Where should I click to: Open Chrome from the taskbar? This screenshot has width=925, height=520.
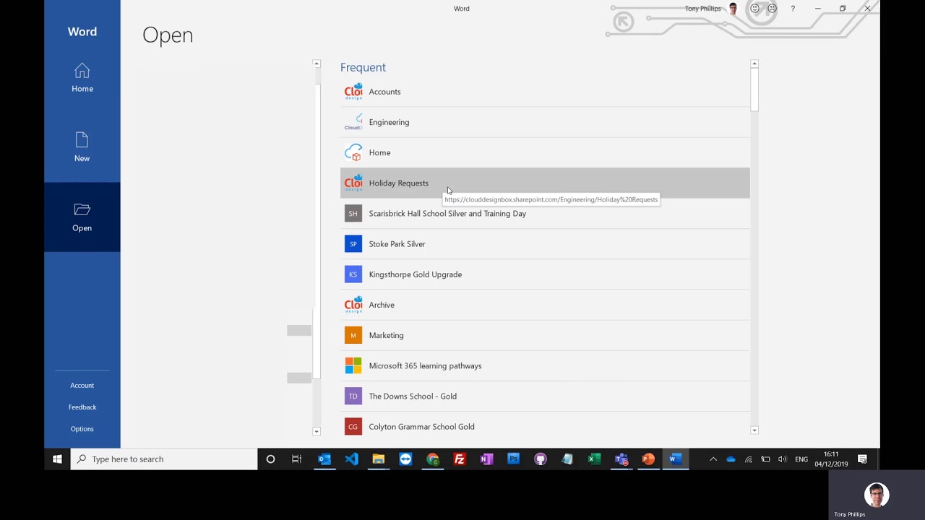tap(432, 459)
